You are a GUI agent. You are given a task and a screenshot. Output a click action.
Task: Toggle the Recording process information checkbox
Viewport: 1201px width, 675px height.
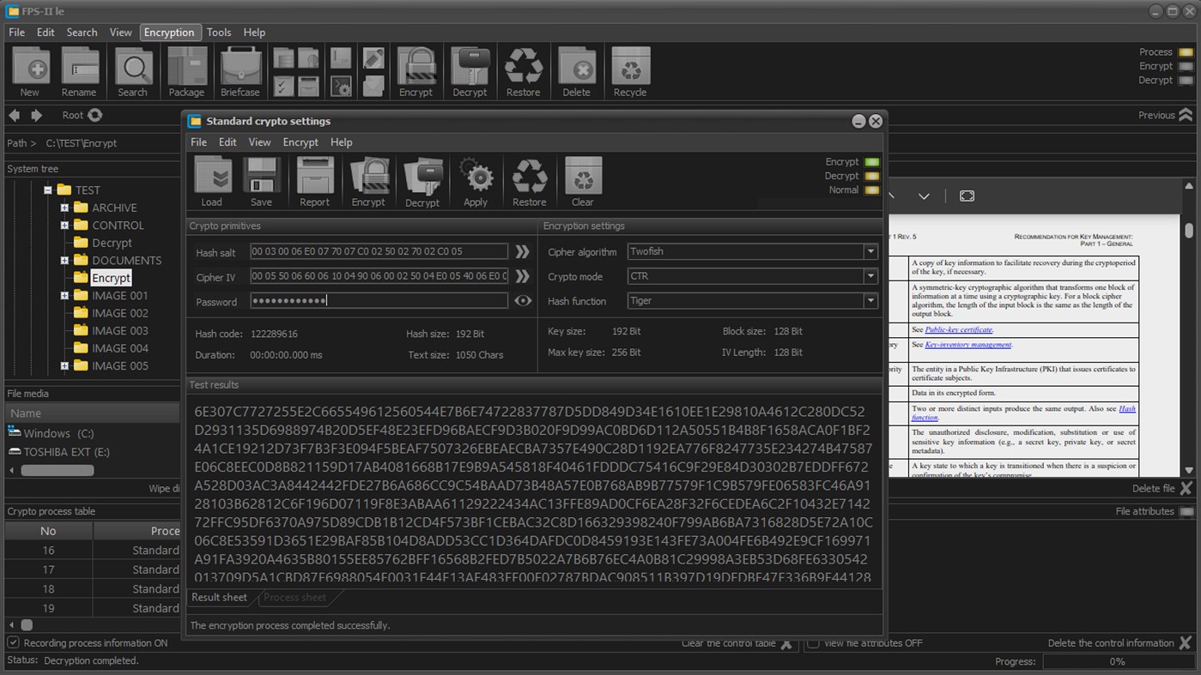point(12,642)
